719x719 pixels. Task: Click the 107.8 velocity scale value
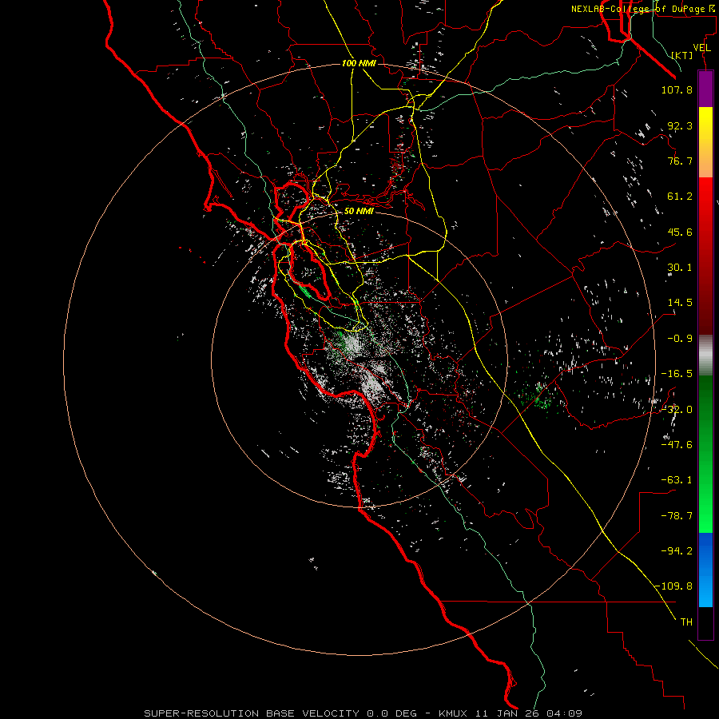point(677,89)
